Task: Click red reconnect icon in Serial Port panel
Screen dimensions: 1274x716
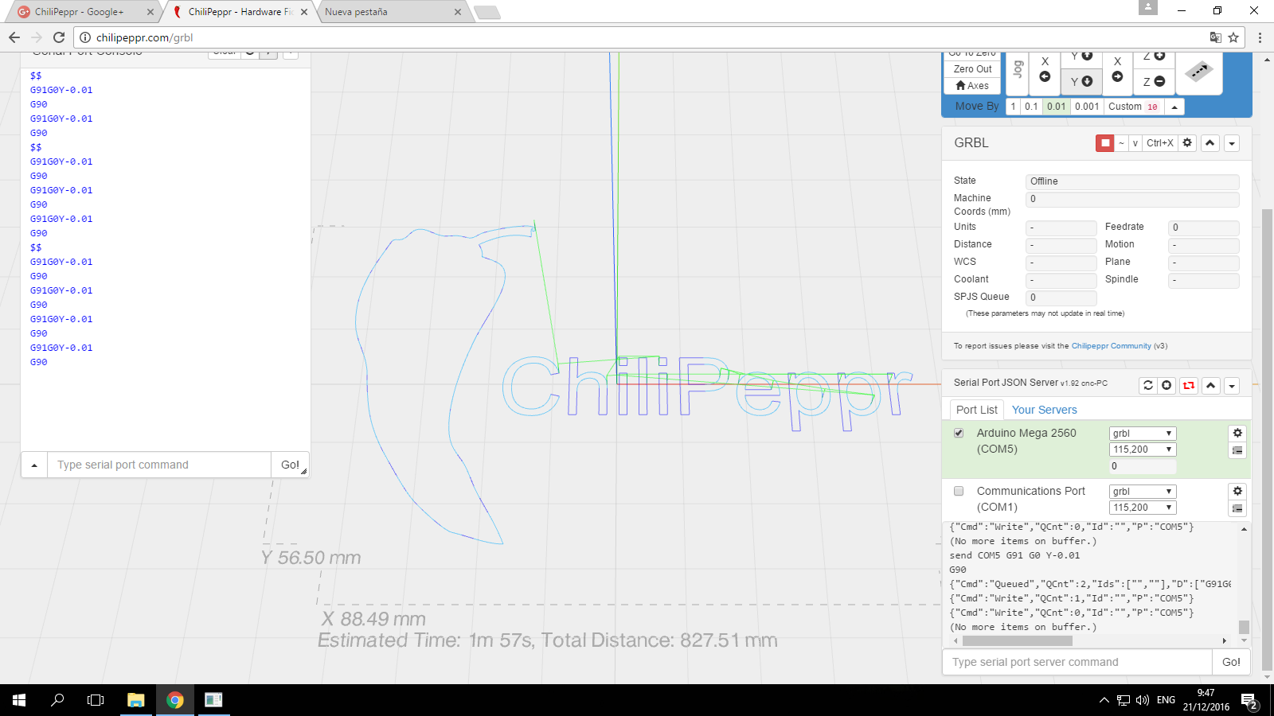Action: [x=1189, y=385]
